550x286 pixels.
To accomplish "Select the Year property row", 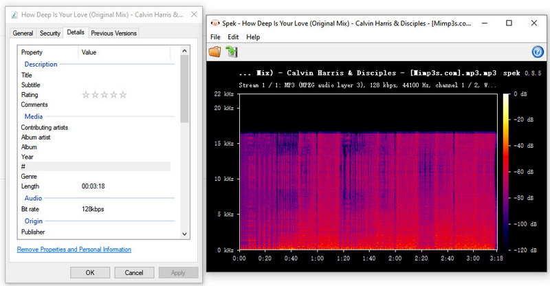I will click(96, 157).
